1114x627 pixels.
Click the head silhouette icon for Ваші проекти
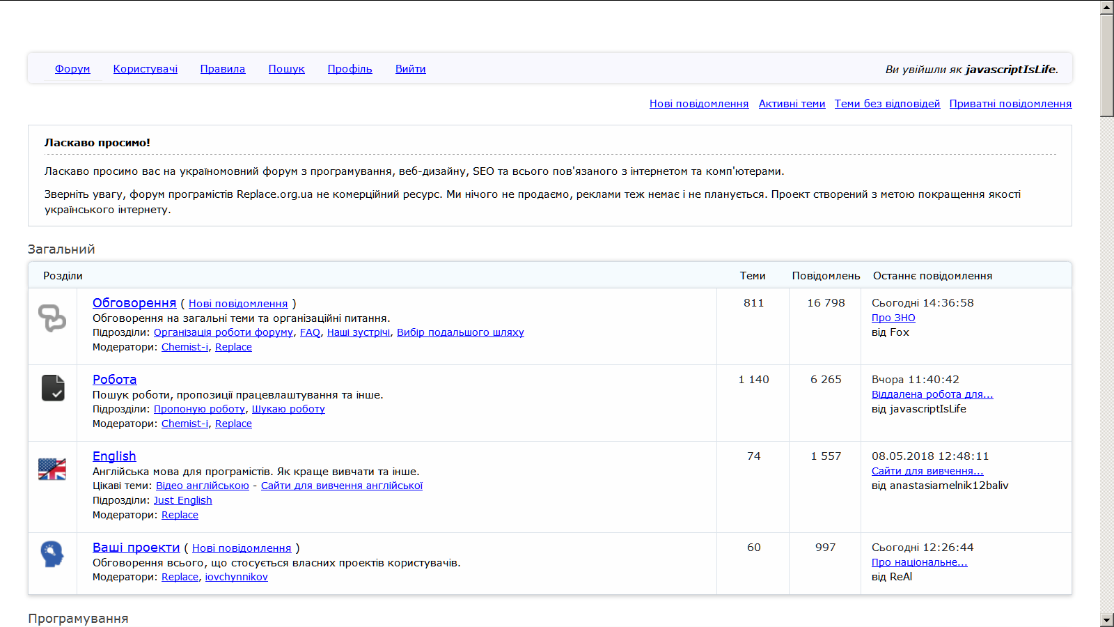[x=52, y=555]
